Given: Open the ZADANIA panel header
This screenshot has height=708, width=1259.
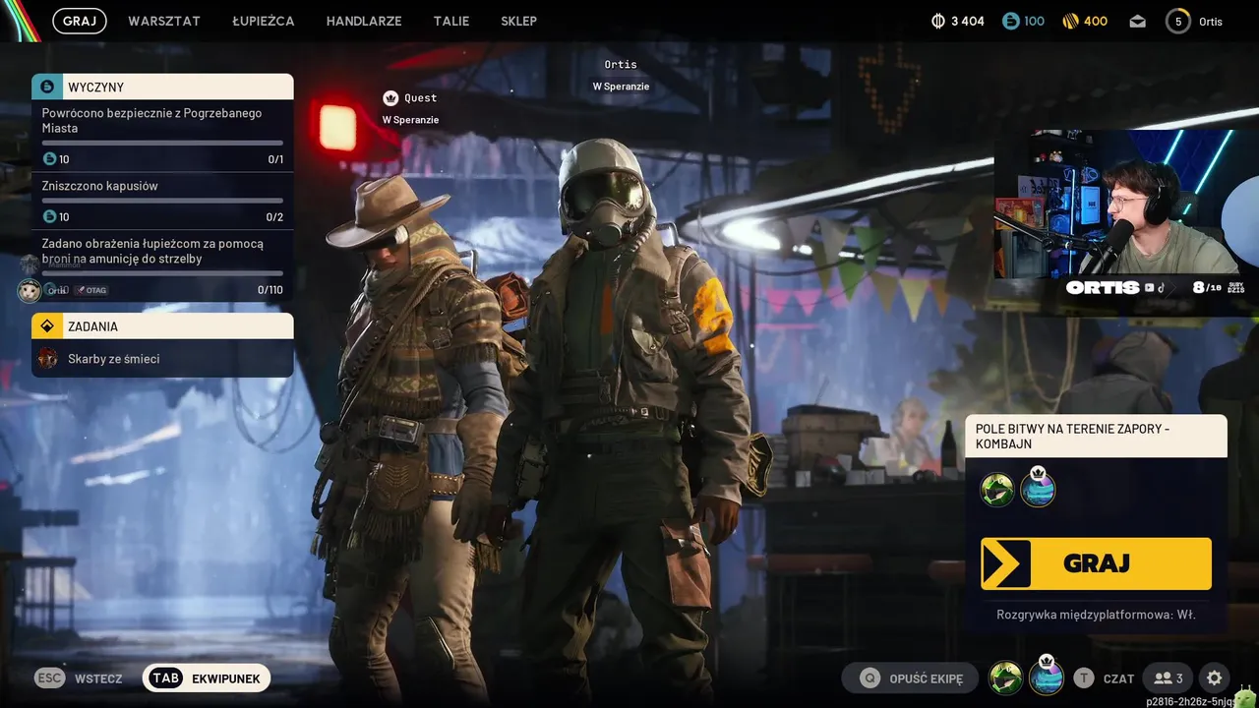Looking at the screenshot, I should click(x=162, y=325).
